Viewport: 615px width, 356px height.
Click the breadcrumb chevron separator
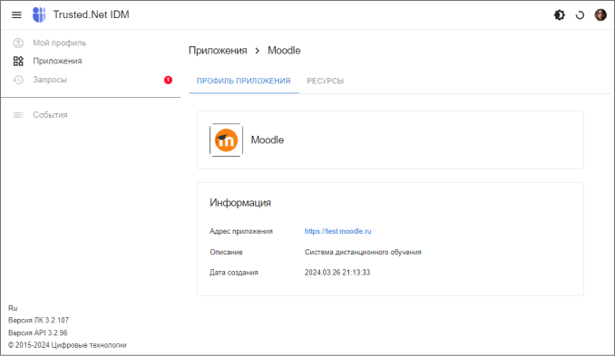(x=258, y=51)
